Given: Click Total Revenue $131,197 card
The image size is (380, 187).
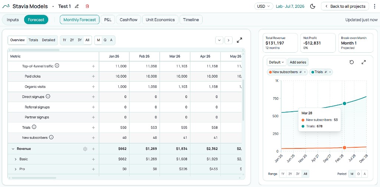Looking at the screenshot, I should point(281,43).
